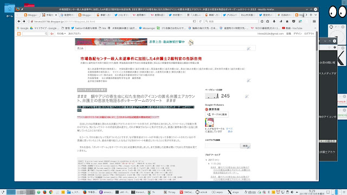The image size is (347, 195).
Task: Click the follower avatar thumbnail
Action: pos(209,122)
